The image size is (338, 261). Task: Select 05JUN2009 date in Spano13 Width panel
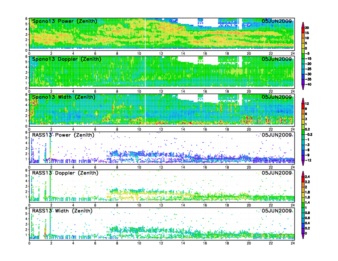[x=277, y=97]
